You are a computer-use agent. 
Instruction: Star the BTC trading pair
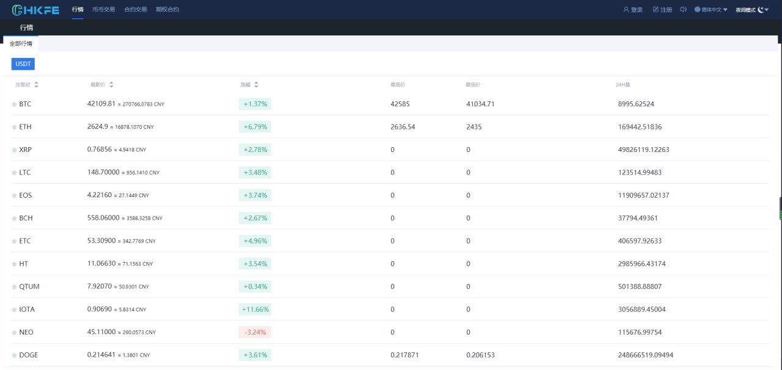point(14,104)
